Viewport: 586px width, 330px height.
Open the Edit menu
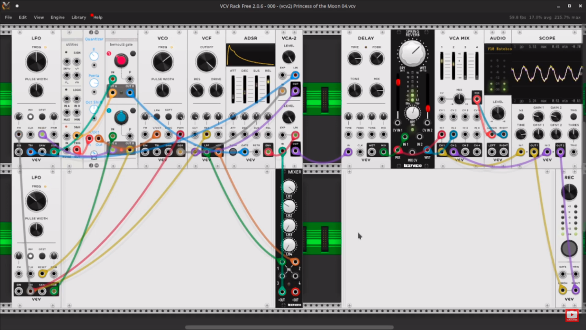[23, 17]
